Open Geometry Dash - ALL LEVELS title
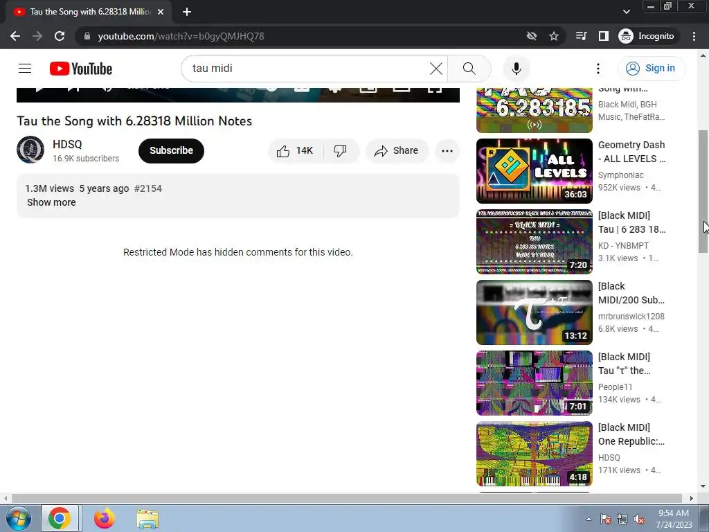709x532 pixels. click(631, 152)
